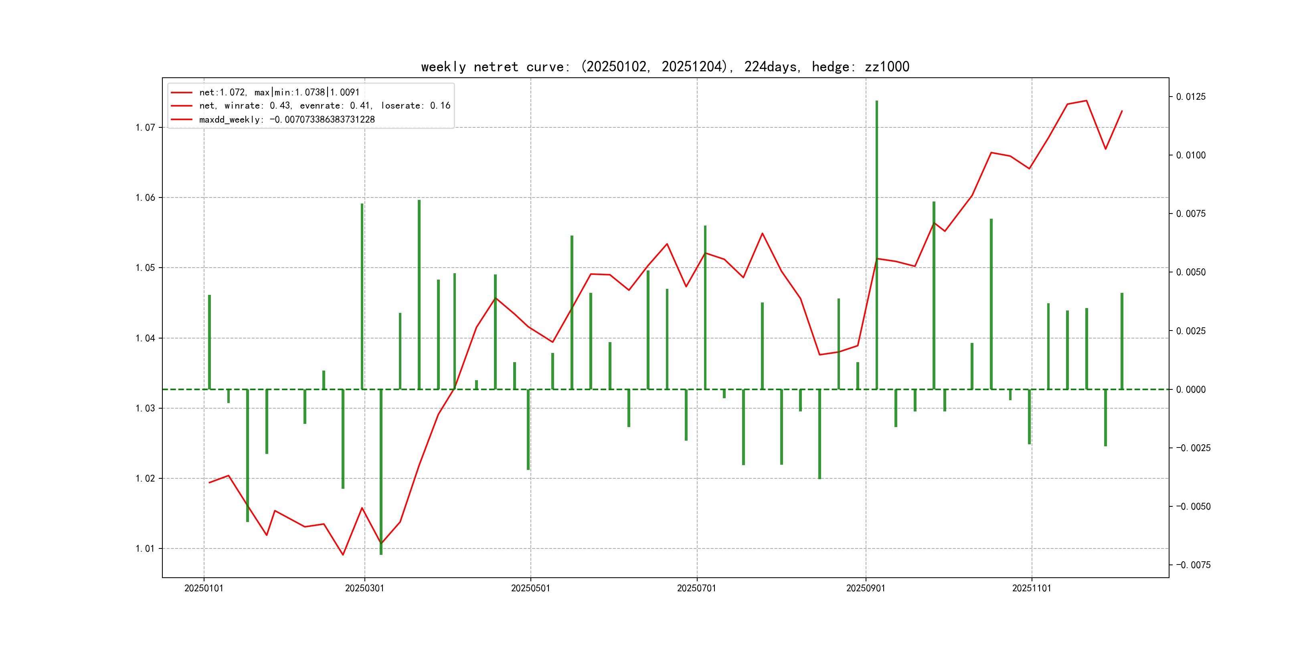Click the 1.06 left axis label
The image size is (1299, 649).
click(145, 198)
